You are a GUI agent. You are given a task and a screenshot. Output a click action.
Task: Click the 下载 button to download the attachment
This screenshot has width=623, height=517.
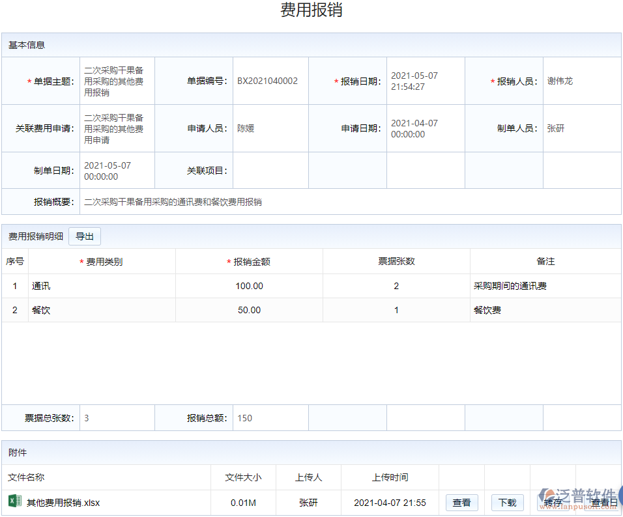[x=507, y=503]
